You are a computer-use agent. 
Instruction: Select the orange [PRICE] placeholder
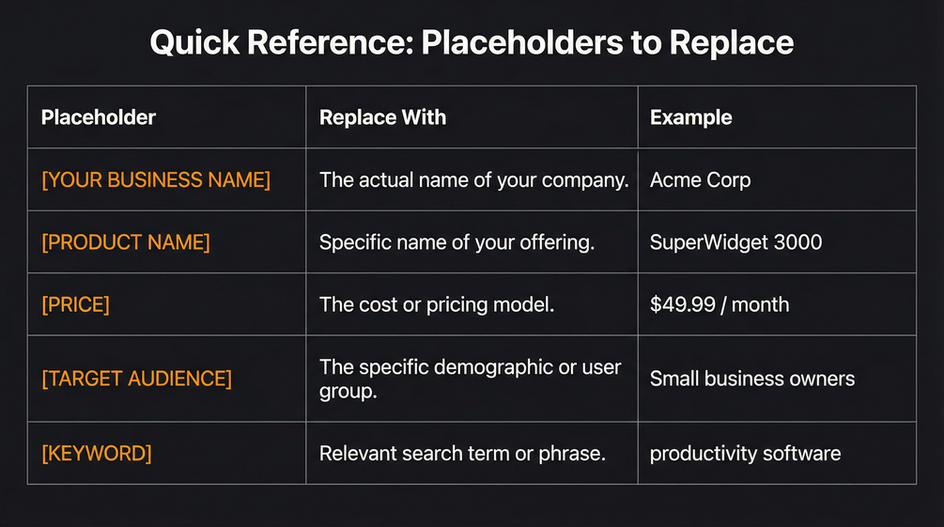pyautogui.click(x=75, y=304)
